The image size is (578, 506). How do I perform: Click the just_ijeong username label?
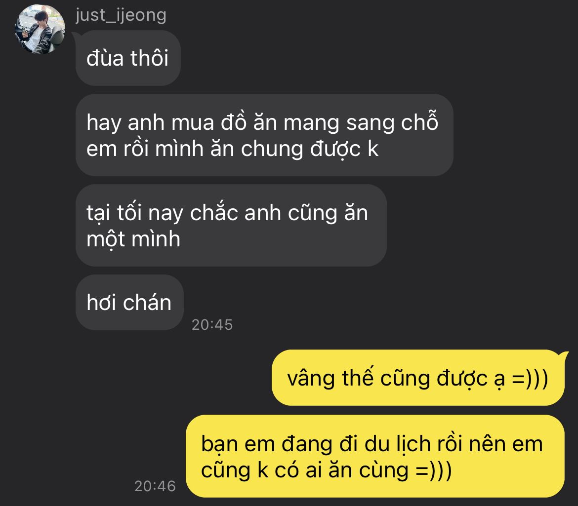121,15
